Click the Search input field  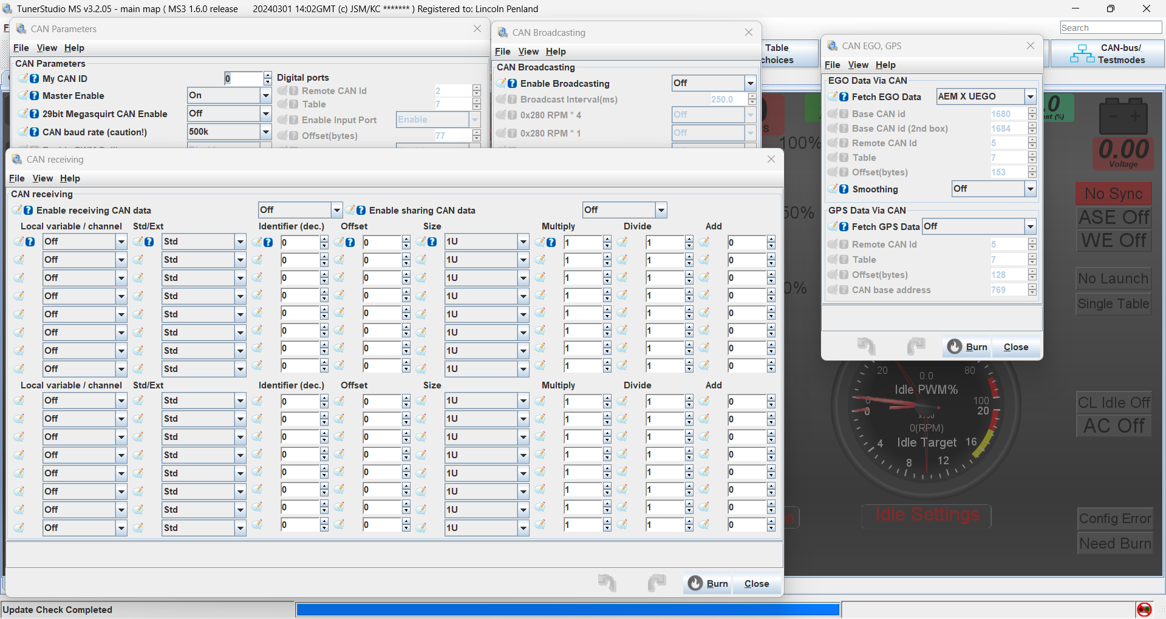click(1110, 28)
